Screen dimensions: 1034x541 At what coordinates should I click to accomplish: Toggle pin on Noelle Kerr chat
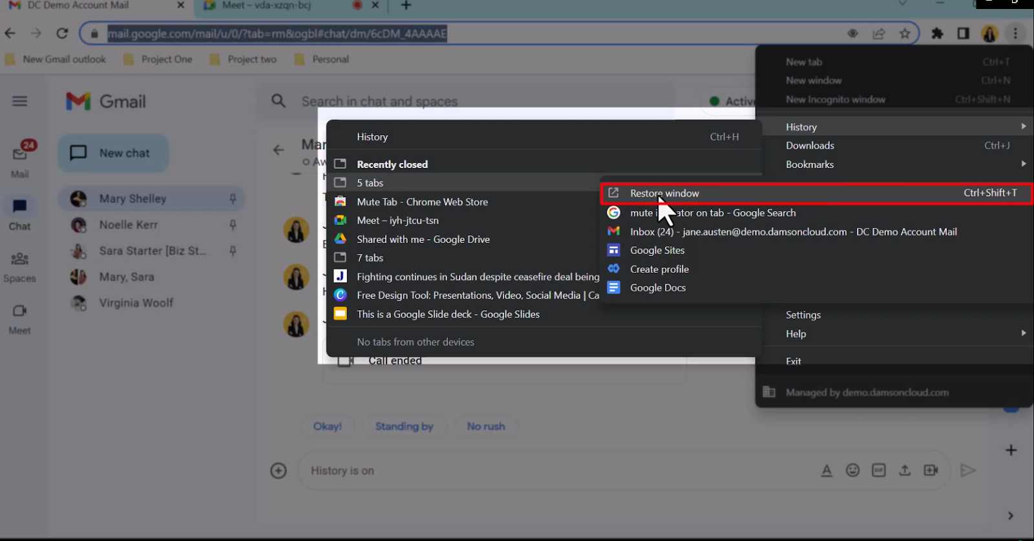233,225
